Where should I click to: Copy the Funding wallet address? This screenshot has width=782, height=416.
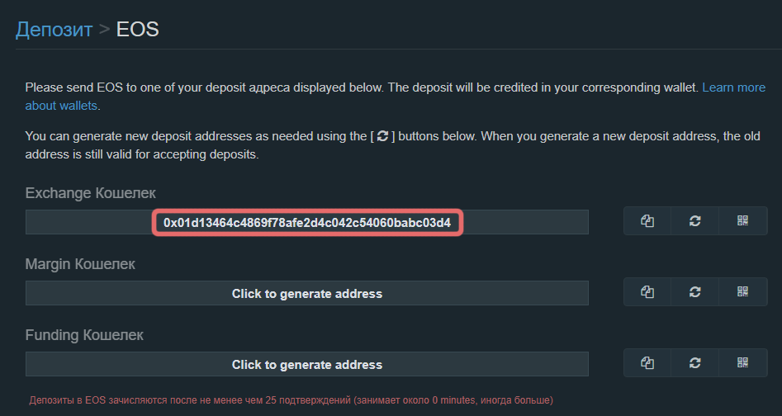tap(647, 364)
